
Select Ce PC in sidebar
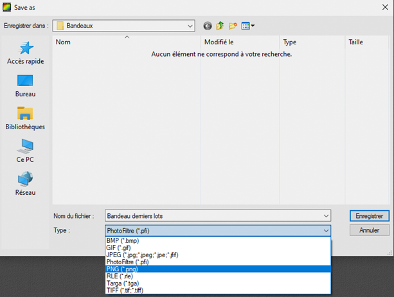coord(25,151)
